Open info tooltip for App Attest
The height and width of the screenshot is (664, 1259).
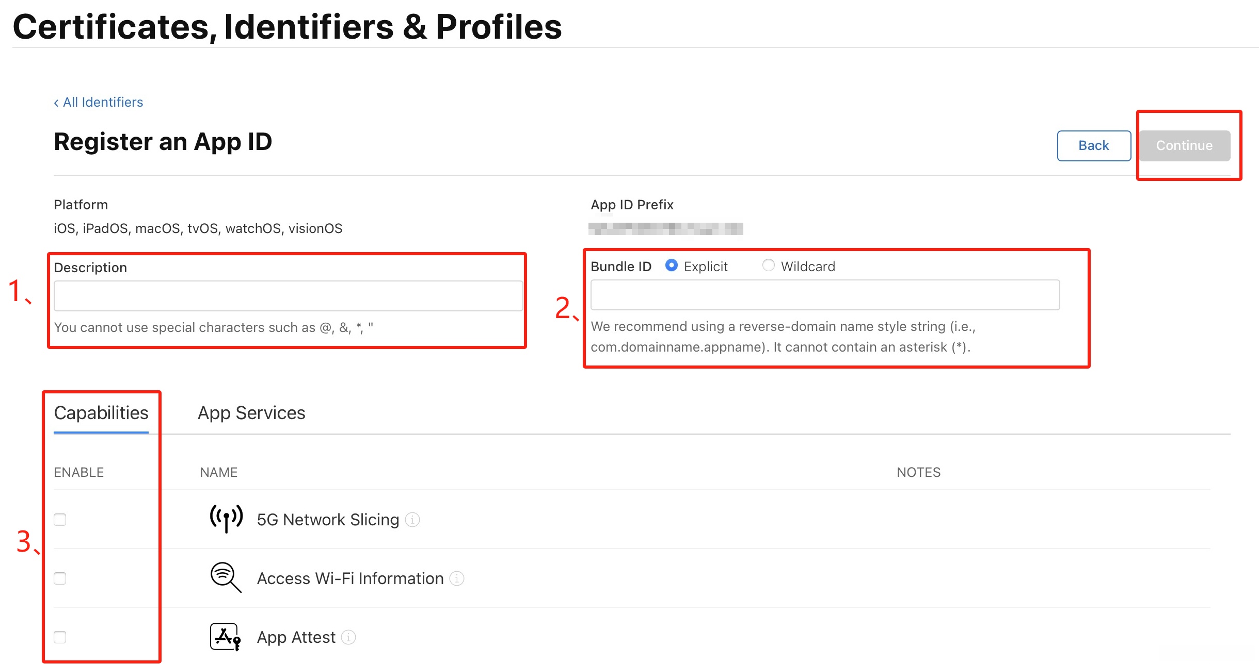(x=349, y=638)
